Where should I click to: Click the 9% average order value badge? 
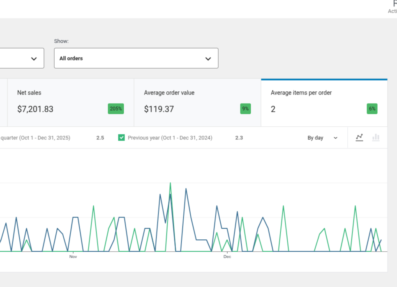coord(245,109)
